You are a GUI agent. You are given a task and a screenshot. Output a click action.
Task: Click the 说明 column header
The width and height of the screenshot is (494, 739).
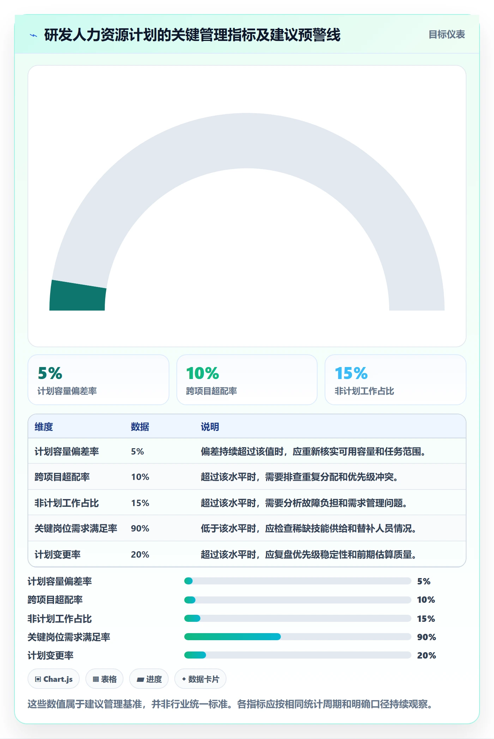pos(210,427)
